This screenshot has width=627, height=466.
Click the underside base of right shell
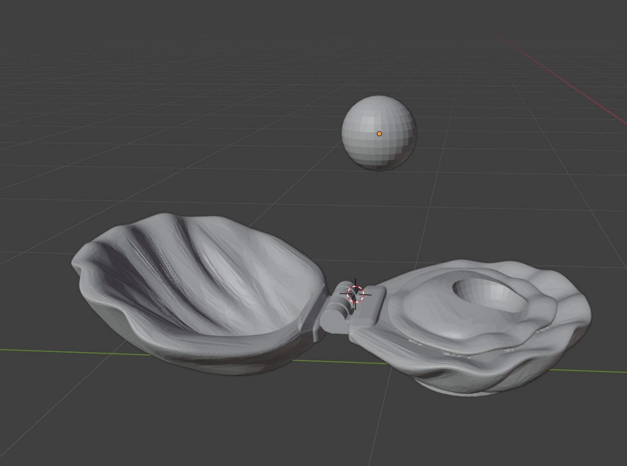(x=465, y=393)
